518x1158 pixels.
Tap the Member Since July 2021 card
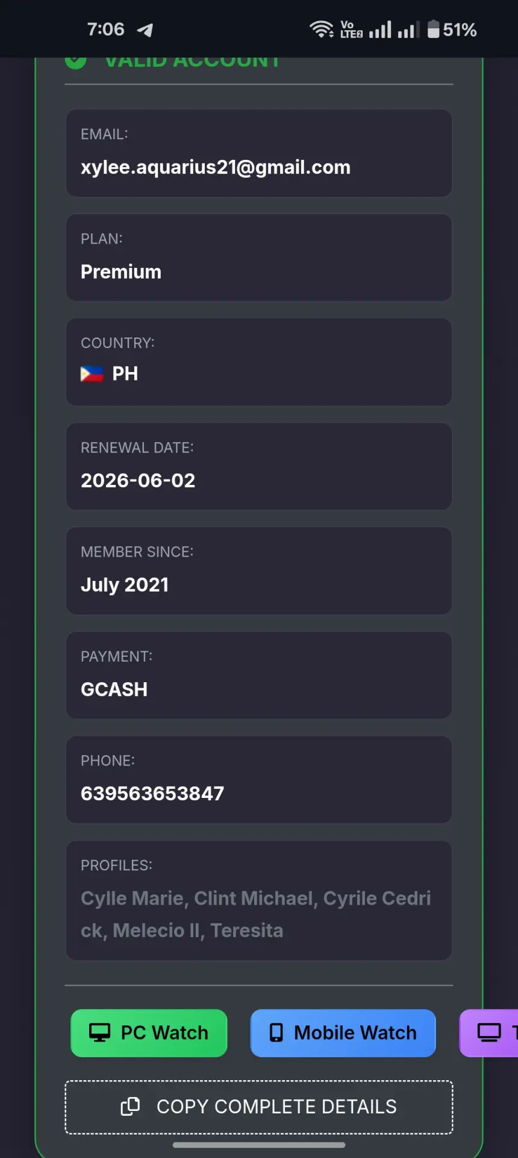(x=259, y=571)
